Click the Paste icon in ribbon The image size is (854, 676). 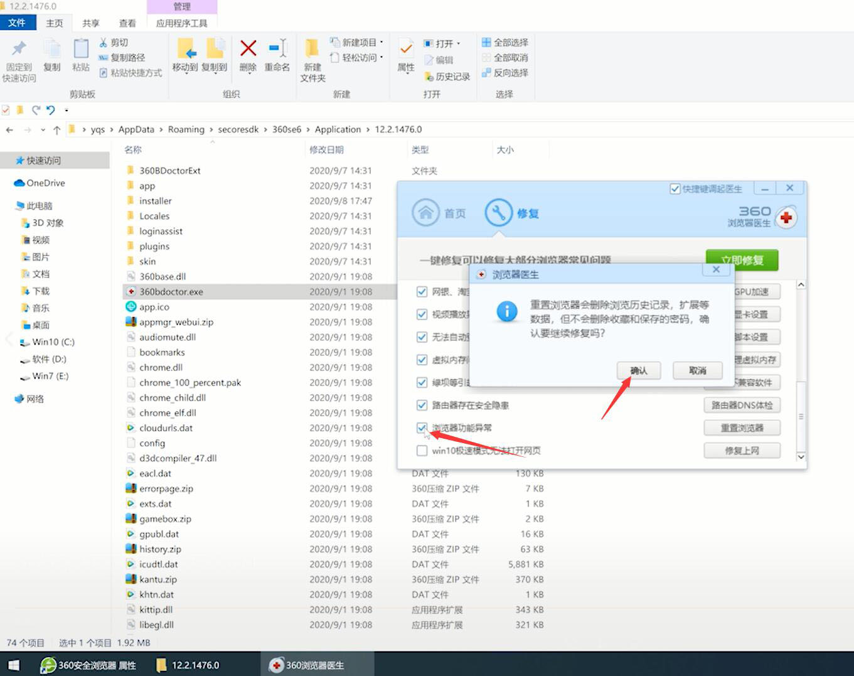click(81, 49)
